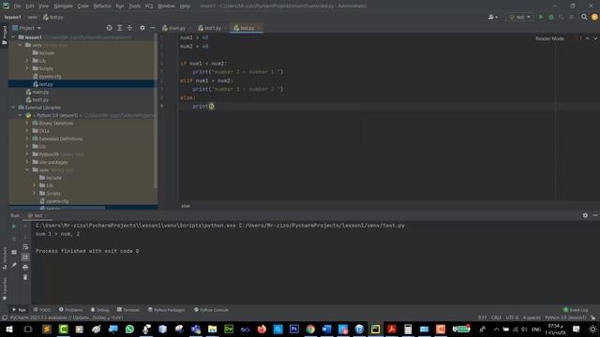
Task: Go to previous highlighted error arrow
Action: click(x=588, y=39)
